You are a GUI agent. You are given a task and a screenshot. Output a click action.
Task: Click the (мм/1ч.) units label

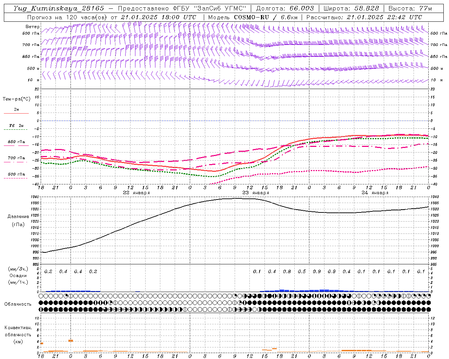(18, 282)
